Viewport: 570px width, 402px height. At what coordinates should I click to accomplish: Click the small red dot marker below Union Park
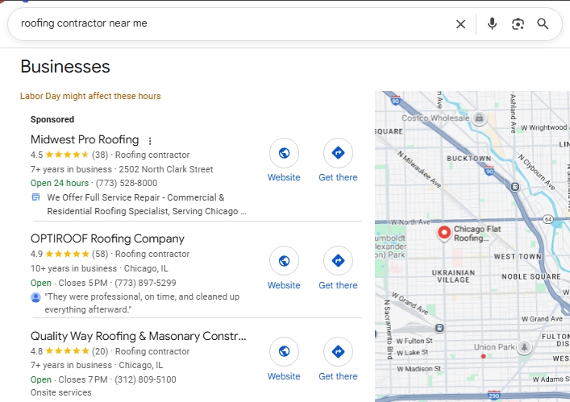click(x=483, y=356)
